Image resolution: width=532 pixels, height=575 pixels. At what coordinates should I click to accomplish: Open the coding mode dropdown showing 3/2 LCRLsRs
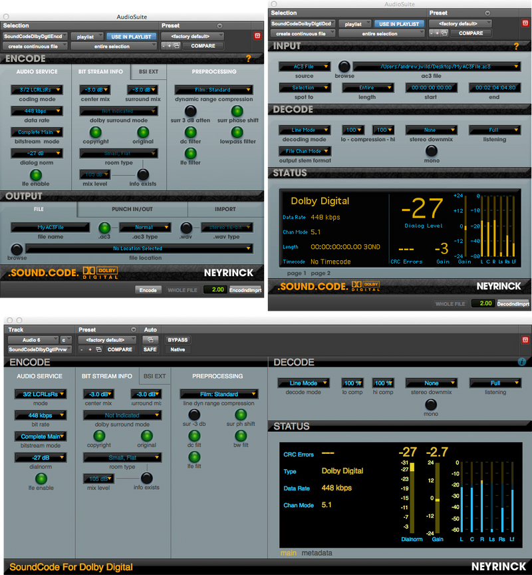click(x=37, y=89)
